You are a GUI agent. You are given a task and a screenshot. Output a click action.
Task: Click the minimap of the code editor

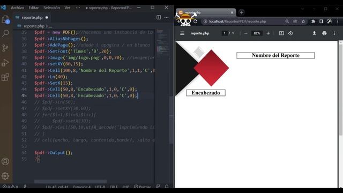(163, 44)
